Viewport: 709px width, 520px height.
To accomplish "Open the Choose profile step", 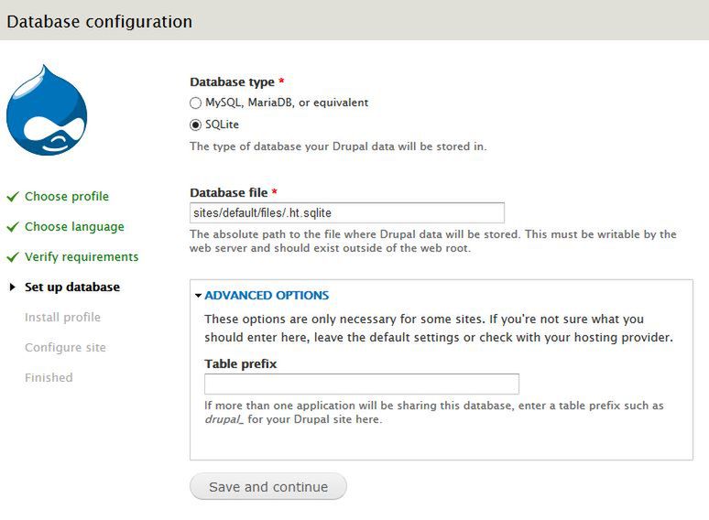I will 67,197.
